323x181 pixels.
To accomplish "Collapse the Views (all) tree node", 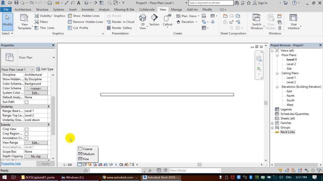I will click(273, 51).
